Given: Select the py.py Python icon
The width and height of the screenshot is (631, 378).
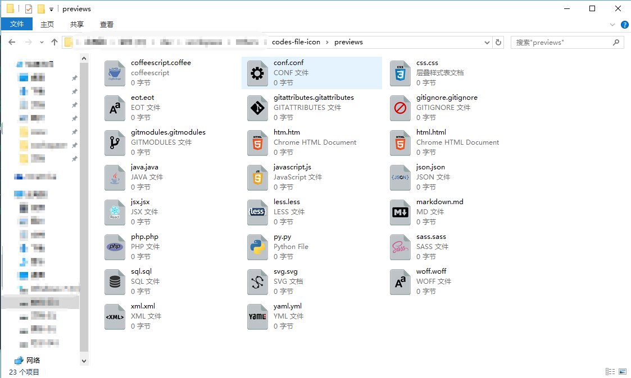Looking at the screenshot, I should click(257, 247).
